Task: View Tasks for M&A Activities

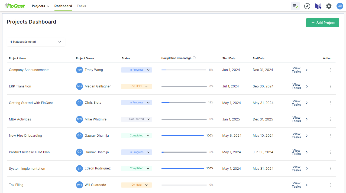Action: tap(300, 119)
